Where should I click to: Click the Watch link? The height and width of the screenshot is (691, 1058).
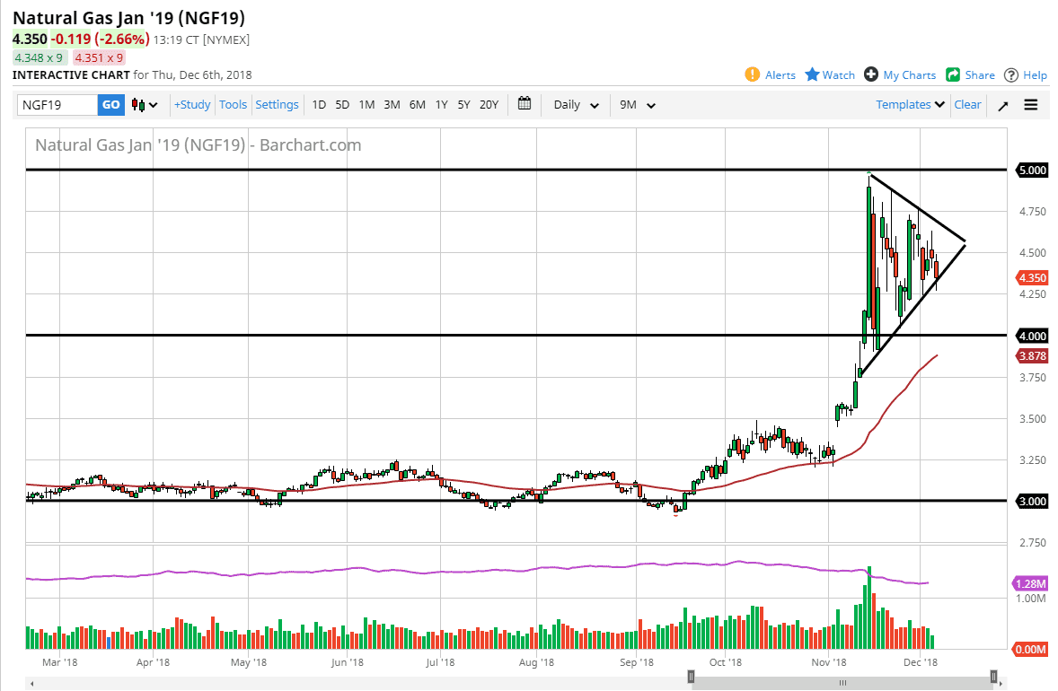tap(838, 74)
